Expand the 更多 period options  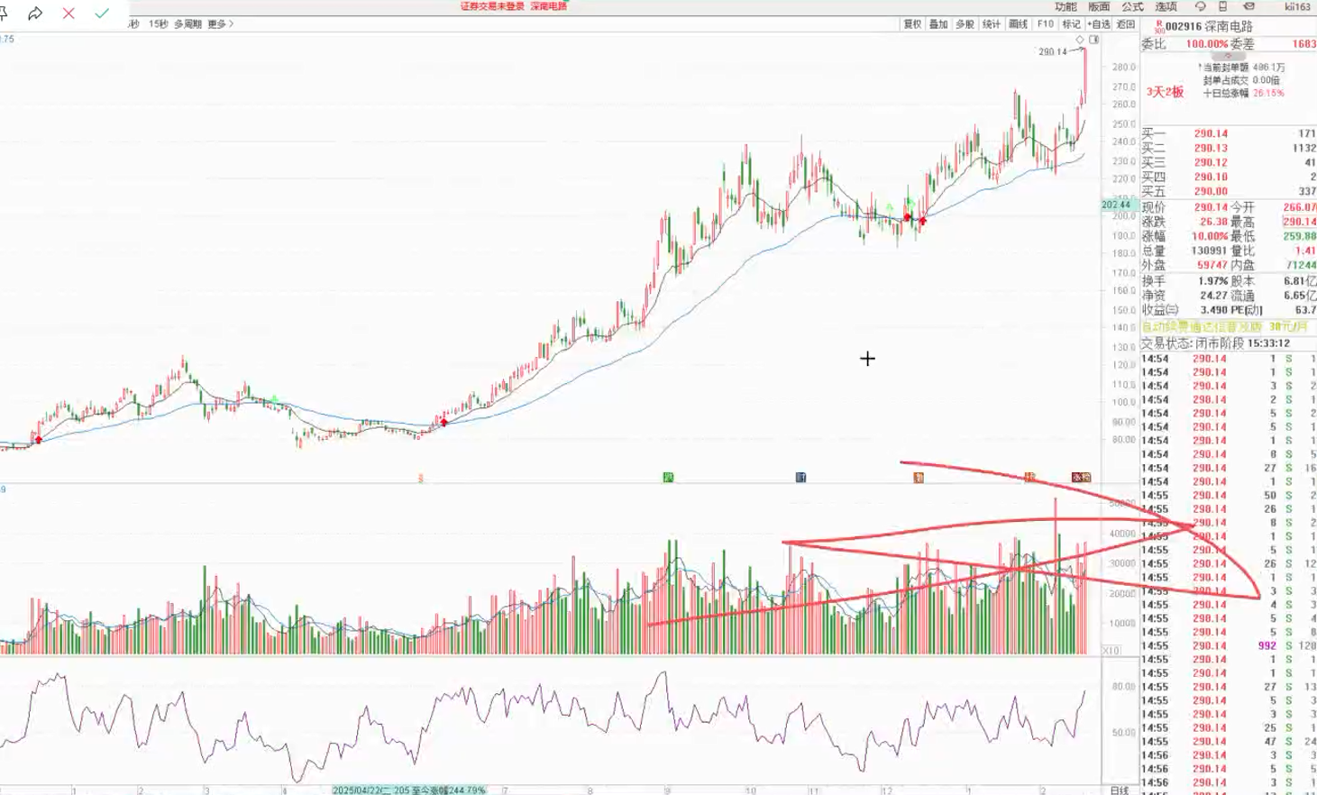[x=220, y=24]
